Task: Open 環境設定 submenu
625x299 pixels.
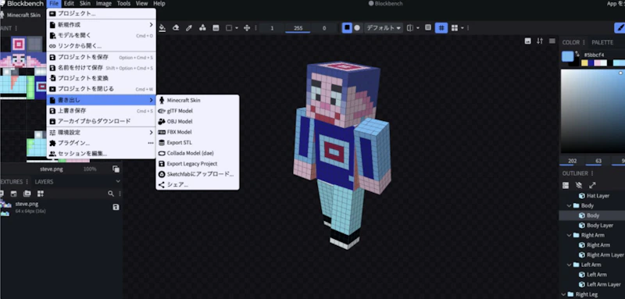Action: [x=102, y=132]
